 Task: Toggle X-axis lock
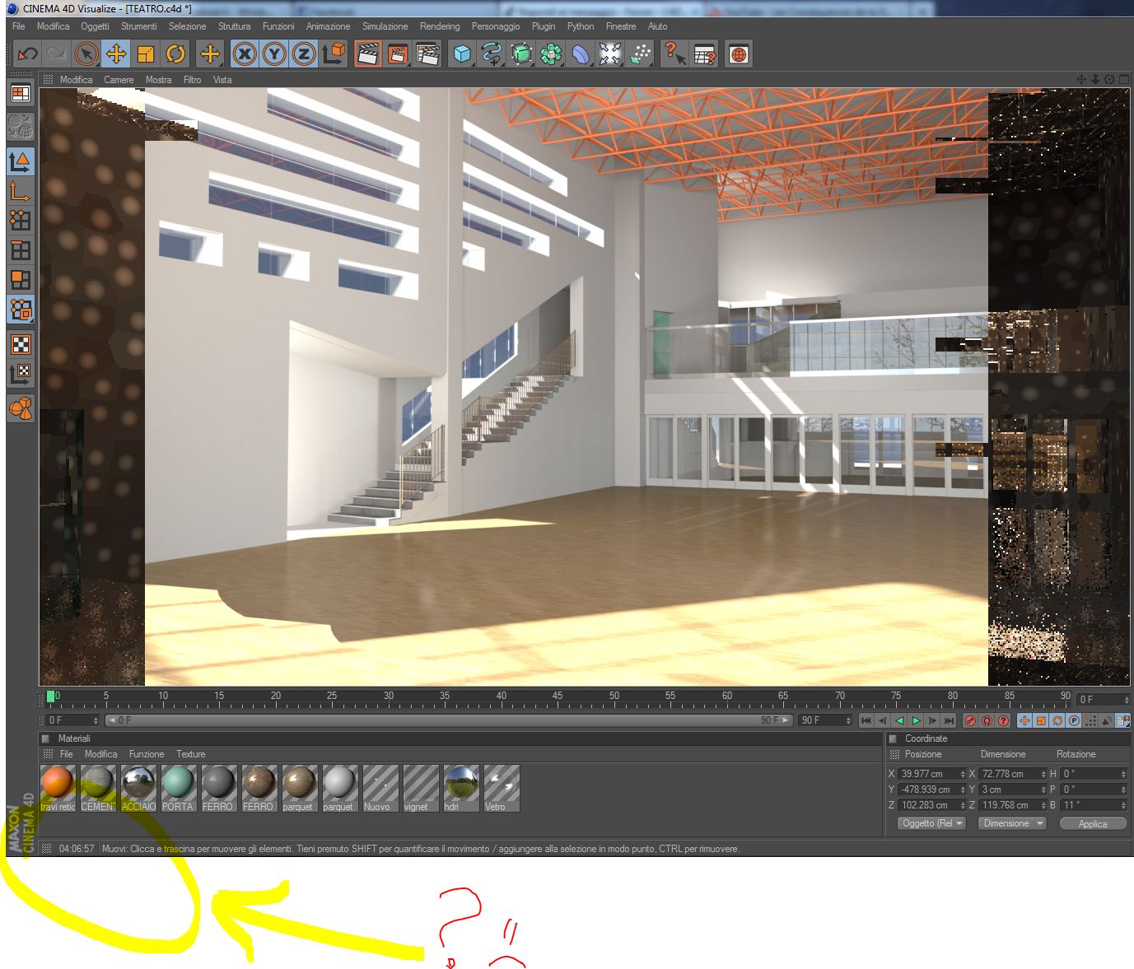[x=244, y=54]
